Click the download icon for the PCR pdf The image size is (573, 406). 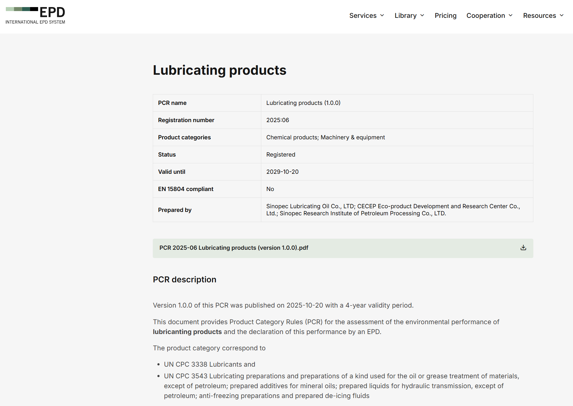[x=523, y=248]
